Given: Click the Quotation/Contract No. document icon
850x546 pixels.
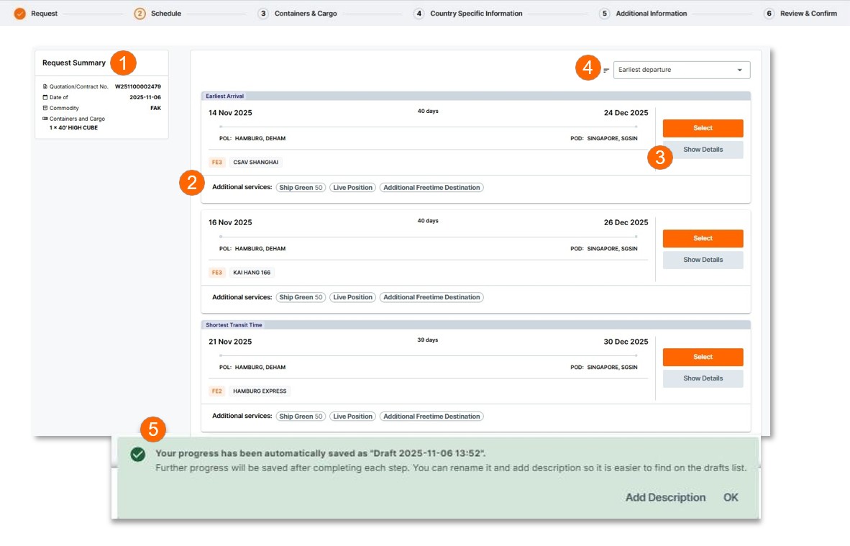Looking at the screenshot, I should 45,86.
